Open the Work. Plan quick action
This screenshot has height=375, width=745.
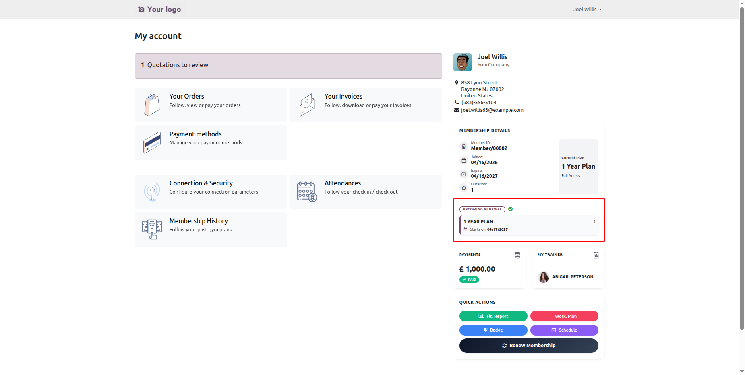pyautogui.click(x=564, y=316)
